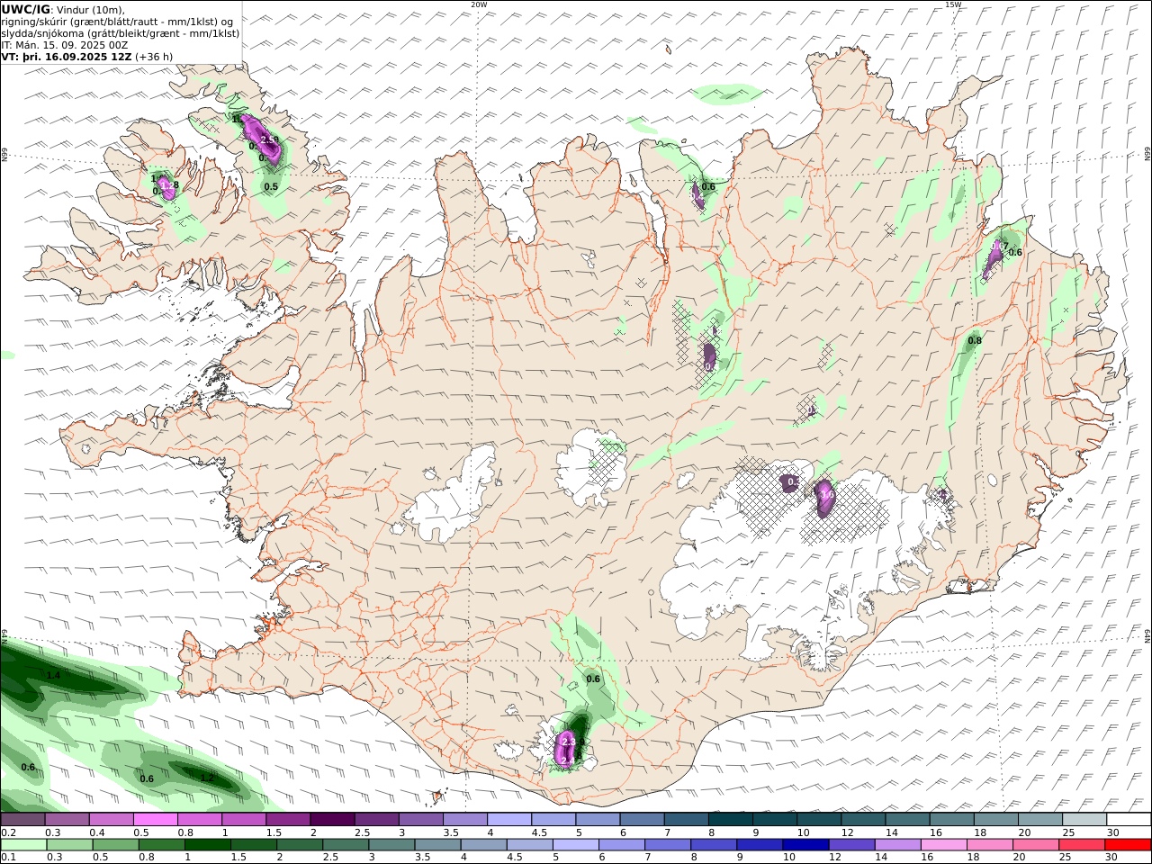Click the '0.5' value label in the Westfjords
The height and width of the screenshot is (864, 1152).
[270, 186]
